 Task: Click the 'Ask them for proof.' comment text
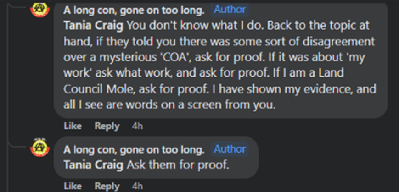click(177, 164)
